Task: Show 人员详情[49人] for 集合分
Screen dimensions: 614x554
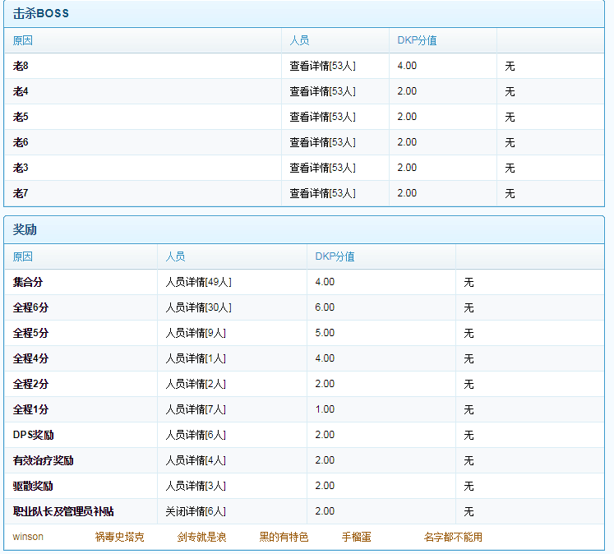Action: pos(198,282)
